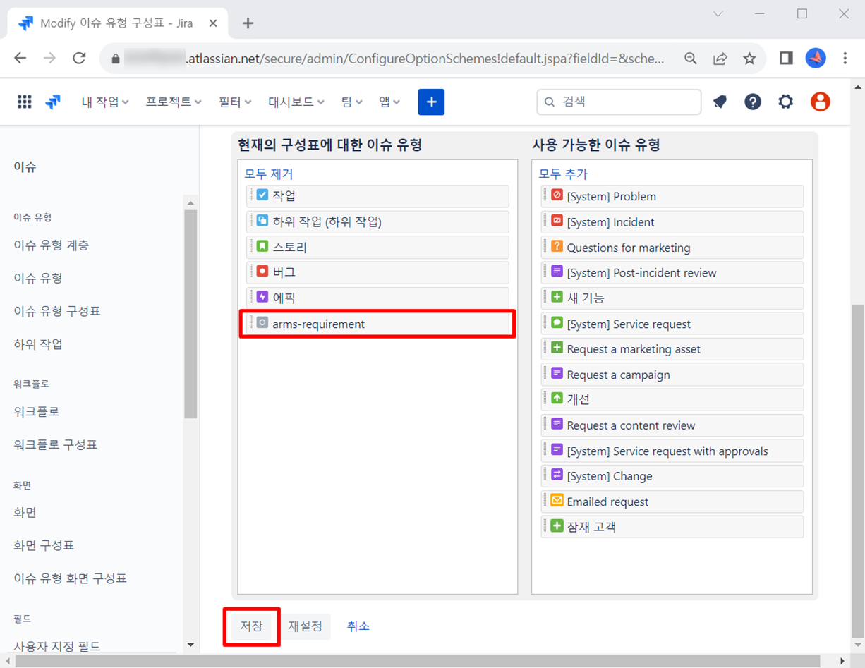This screenshot has width=865, height=668.
Task: Click the sidebar scroll down arrow
Action: coord(190,645)
